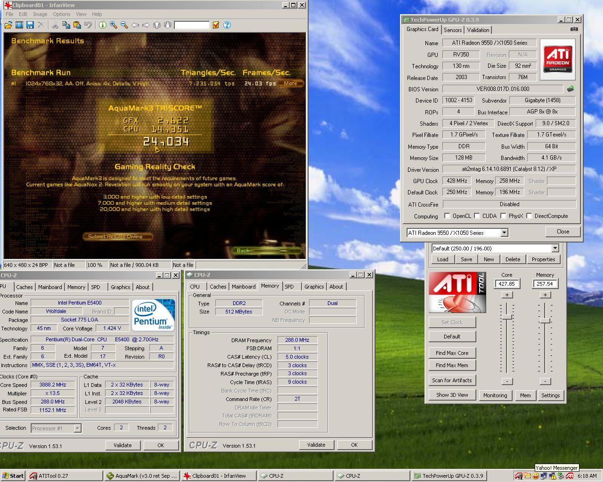The width and height of the screenshot is (603, 482).
Task: Click the ATITool Core clock slider handle
Action: pyautogui.click(x=507, y=317)
